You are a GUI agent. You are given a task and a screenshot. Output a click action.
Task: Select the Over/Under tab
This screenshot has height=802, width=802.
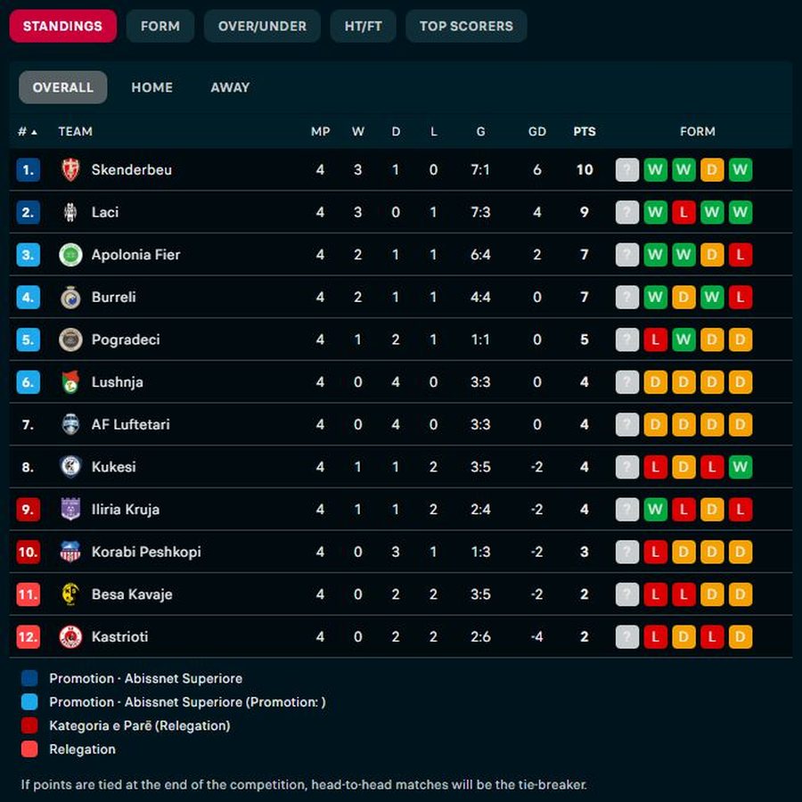(262, 26)
